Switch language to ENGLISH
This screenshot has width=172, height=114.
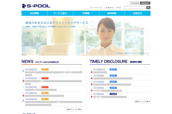[145, 3]
